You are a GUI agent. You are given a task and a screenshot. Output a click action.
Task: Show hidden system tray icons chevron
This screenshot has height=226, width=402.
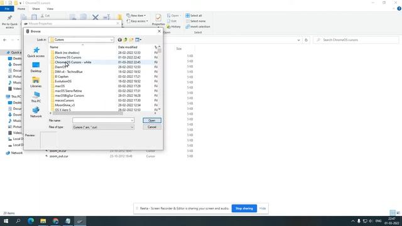point(353,221)
